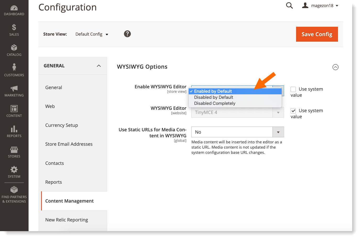Open the Store View Default Config dropdown
The image size is (360, 239).
click(91, 34)
